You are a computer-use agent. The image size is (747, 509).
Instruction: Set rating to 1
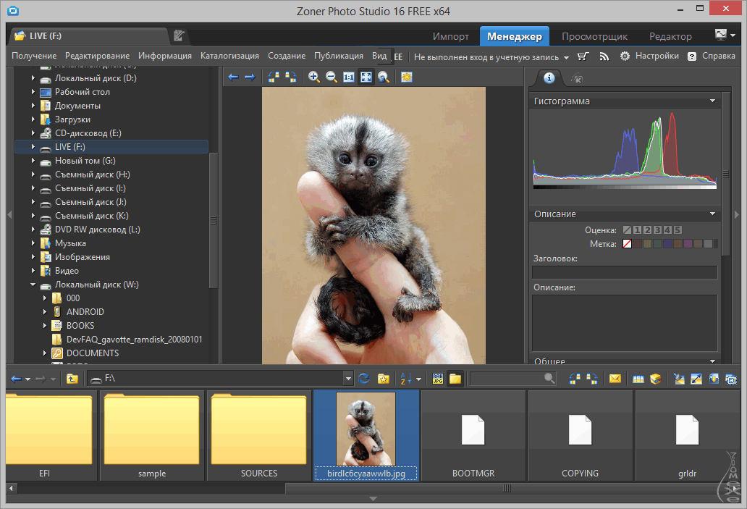click(x=638, y=230)
